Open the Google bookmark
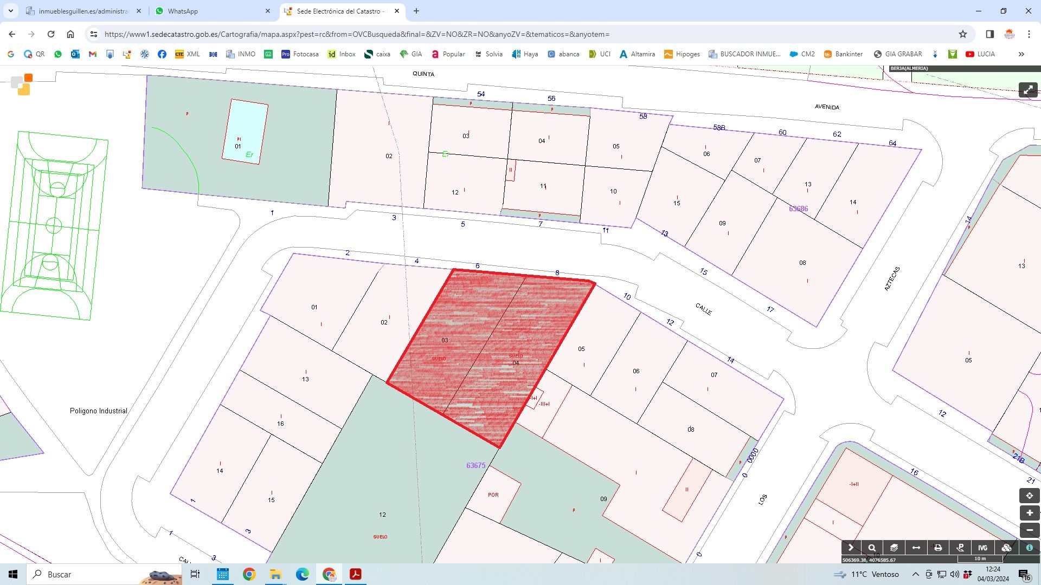The width and height of the screenshot is (1041, 585). pyautogui.click(x=11, y=54)
